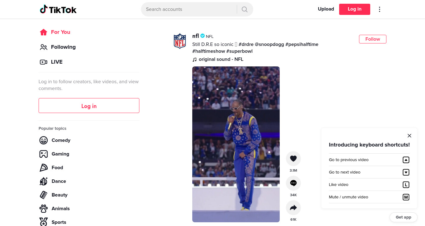Click the Comedy smiley icon

[x=44, y=140]
